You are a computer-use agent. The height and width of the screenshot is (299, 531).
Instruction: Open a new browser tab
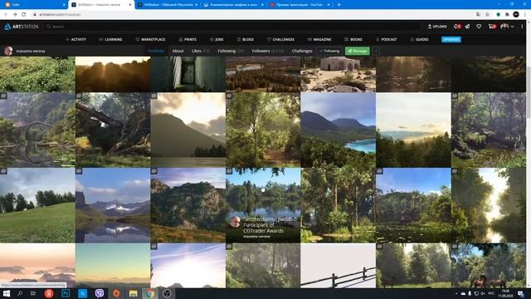click(x=339, y=5)
